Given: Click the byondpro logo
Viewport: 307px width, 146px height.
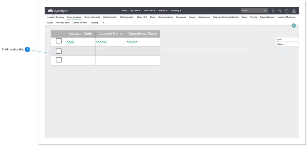Looking at the screenshot, I should (x=58, y=11).
